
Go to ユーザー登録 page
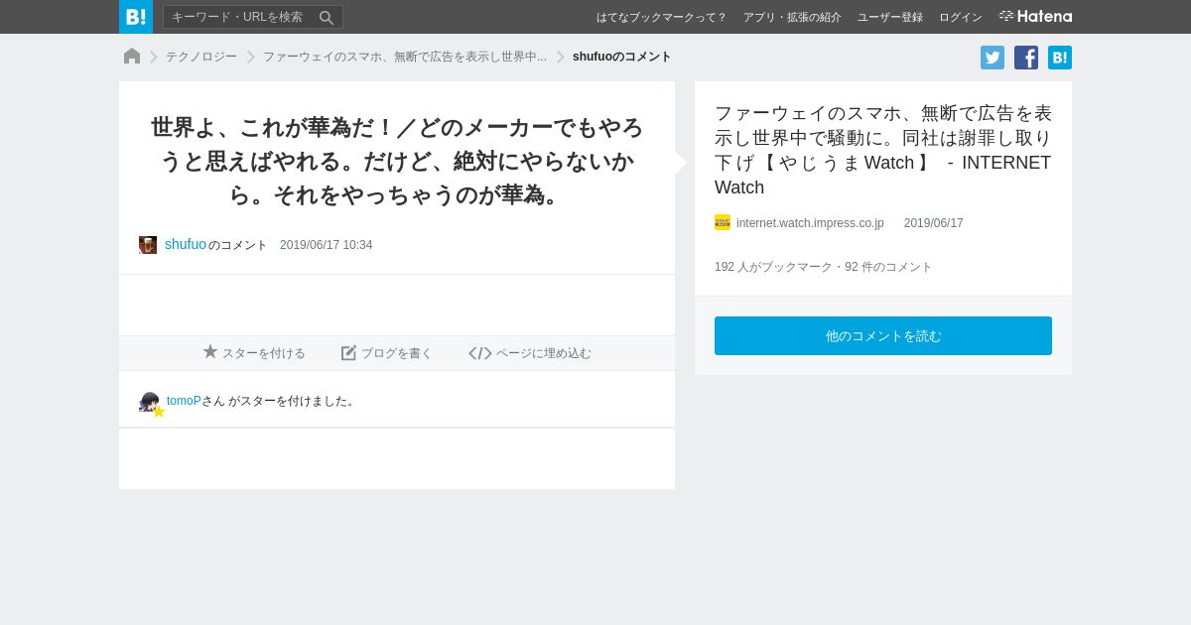tap(889, 17)
